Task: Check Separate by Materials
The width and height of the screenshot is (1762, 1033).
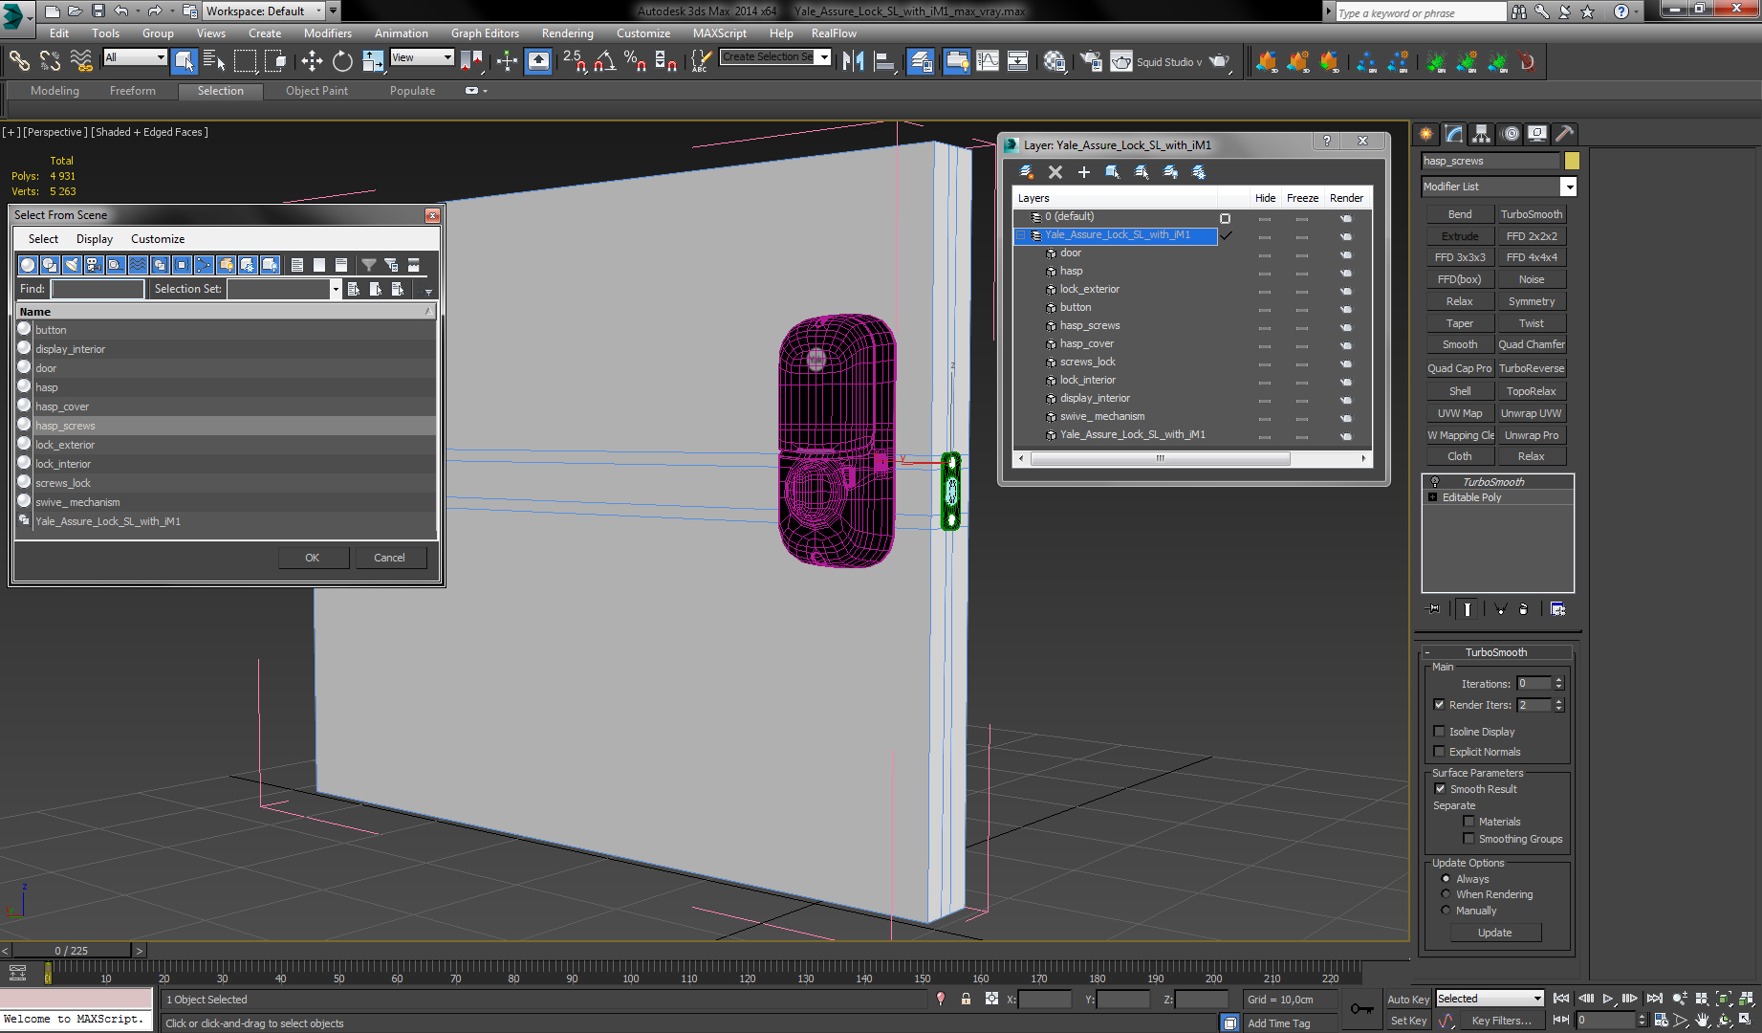Action: pyautogui.click(x=1469, y=822)
